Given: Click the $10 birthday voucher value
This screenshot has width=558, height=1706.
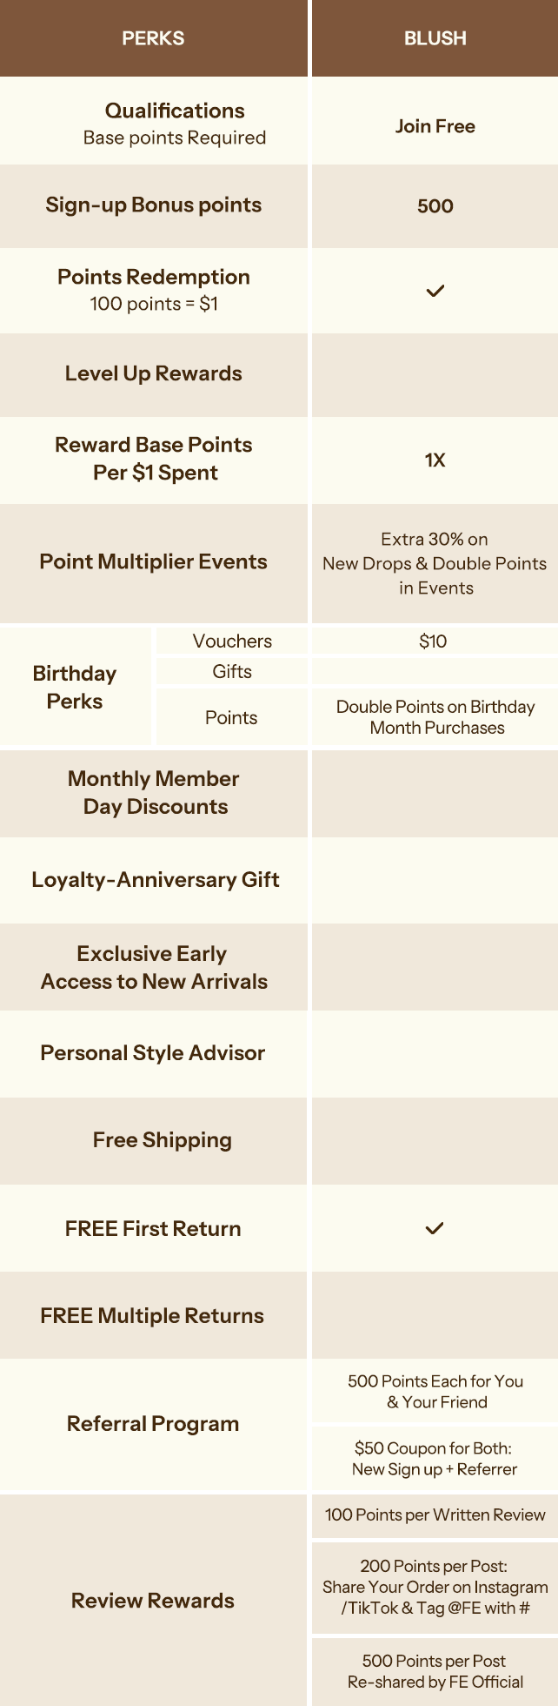Looking at the screenshot, I should (x=433, y=641).
